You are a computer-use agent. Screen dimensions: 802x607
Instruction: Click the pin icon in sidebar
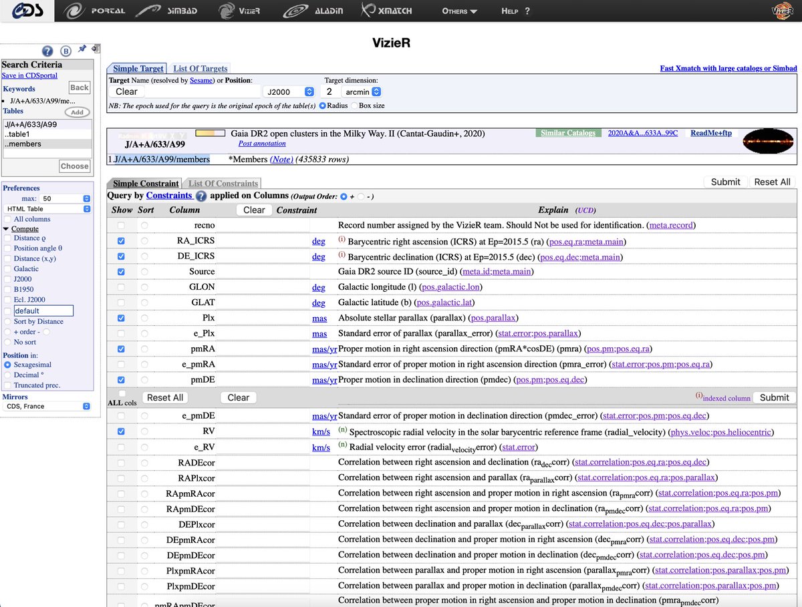82,49
